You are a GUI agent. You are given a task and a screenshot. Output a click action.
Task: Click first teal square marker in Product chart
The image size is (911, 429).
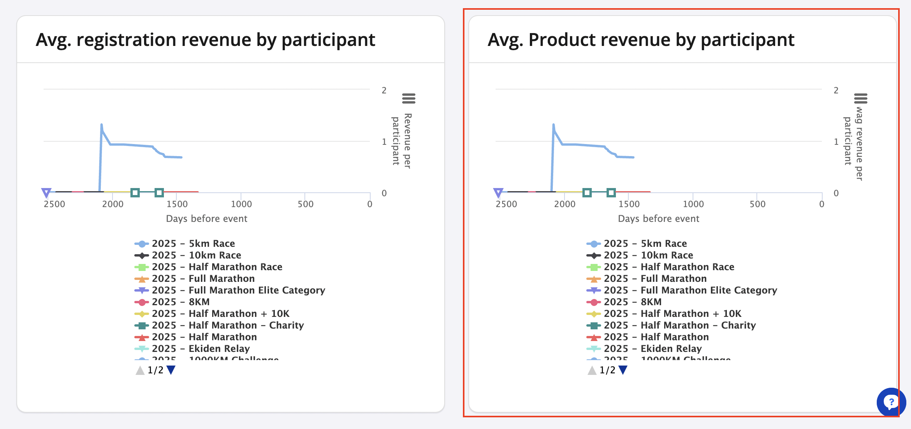point(587,192)
